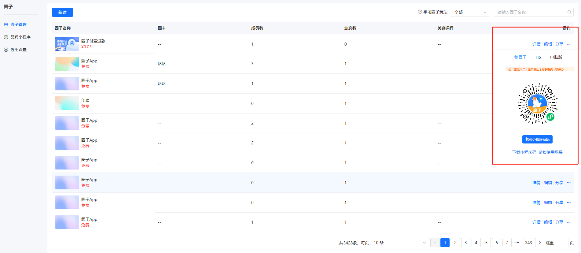This screenshot has height=253, width=581.
Task: Go to page 7
Action: coord(507,243)
